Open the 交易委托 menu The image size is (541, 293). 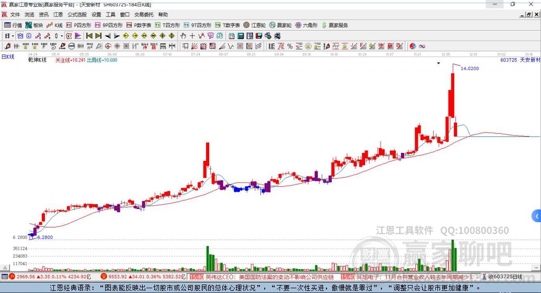(144, 14)
